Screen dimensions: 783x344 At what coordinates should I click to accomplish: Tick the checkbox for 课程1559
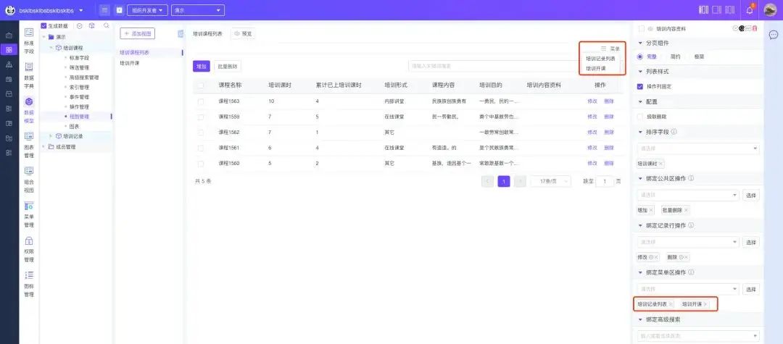coord(201,117)
